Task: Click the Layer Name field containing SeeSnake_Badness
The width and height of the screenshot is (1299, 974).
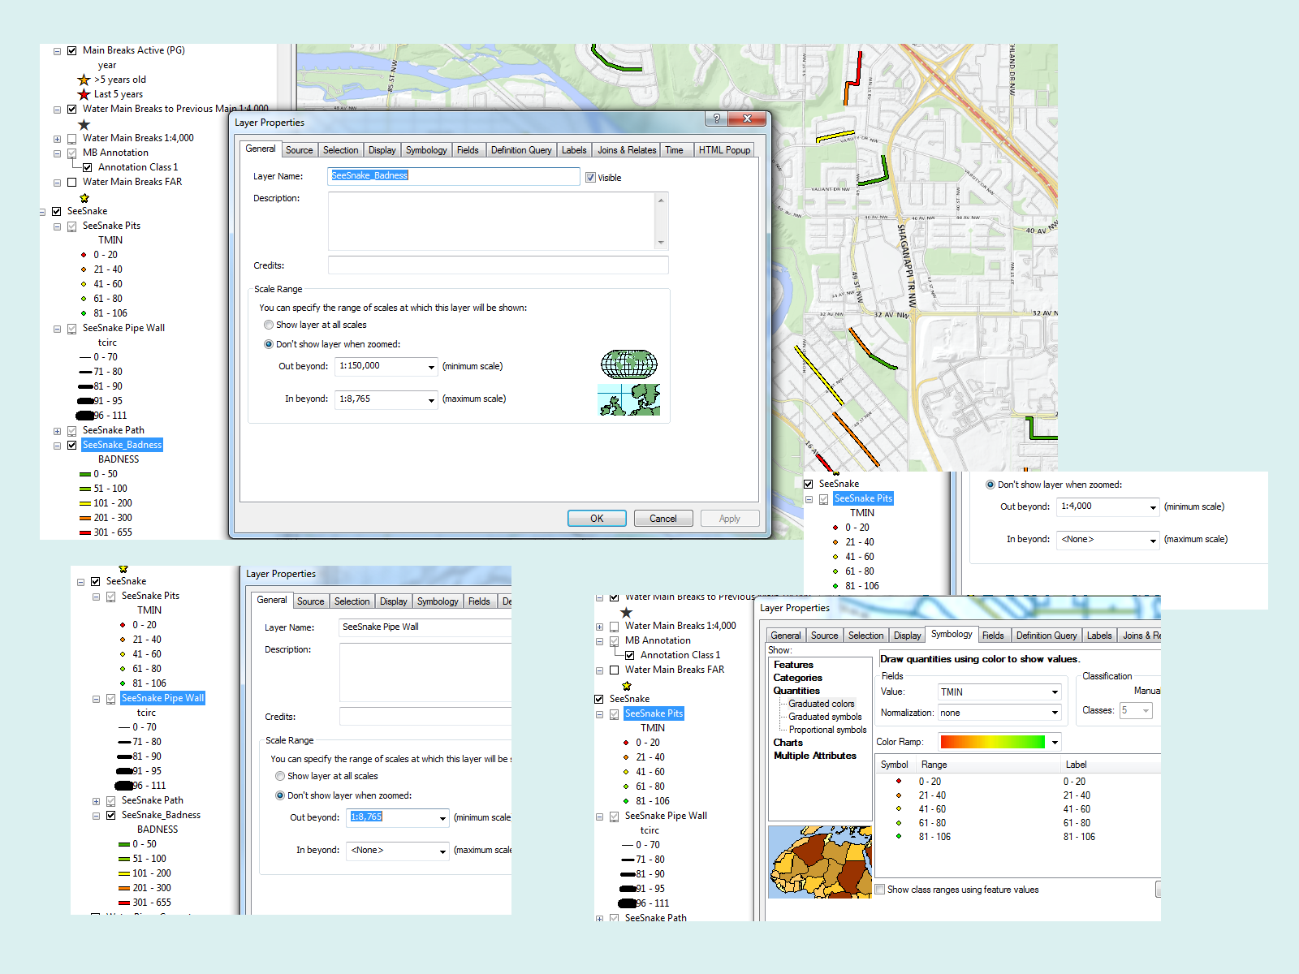Action: click(453, 176)
